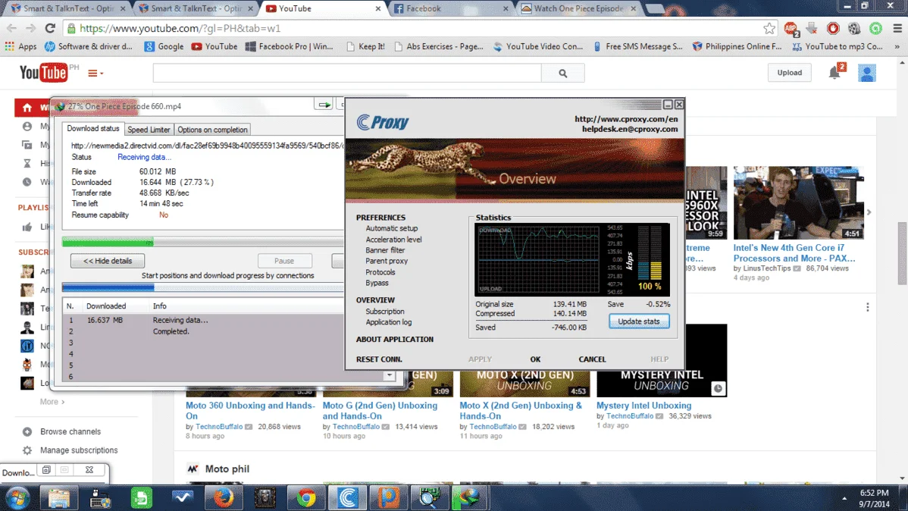Viewport: 908px width, 511px height.
Task: Open the Chrome hamburger menu
Action: (x=897, y=28)
